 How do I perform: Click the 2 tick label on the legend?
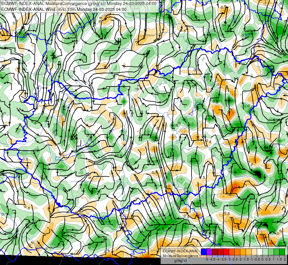point(285,259)
